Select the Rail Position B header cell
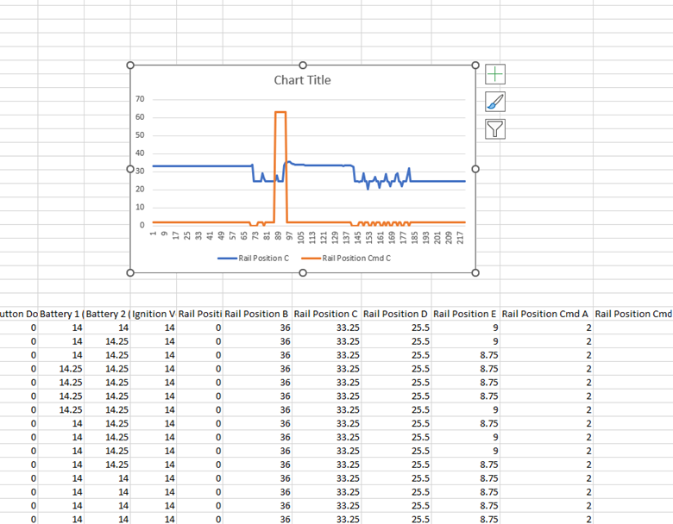This screenshot has height=524, width=673. pyautogui.click(x=256, y=314)
